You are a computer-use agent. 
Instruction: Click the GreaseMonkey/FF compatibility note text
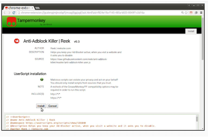pos(84,88)
